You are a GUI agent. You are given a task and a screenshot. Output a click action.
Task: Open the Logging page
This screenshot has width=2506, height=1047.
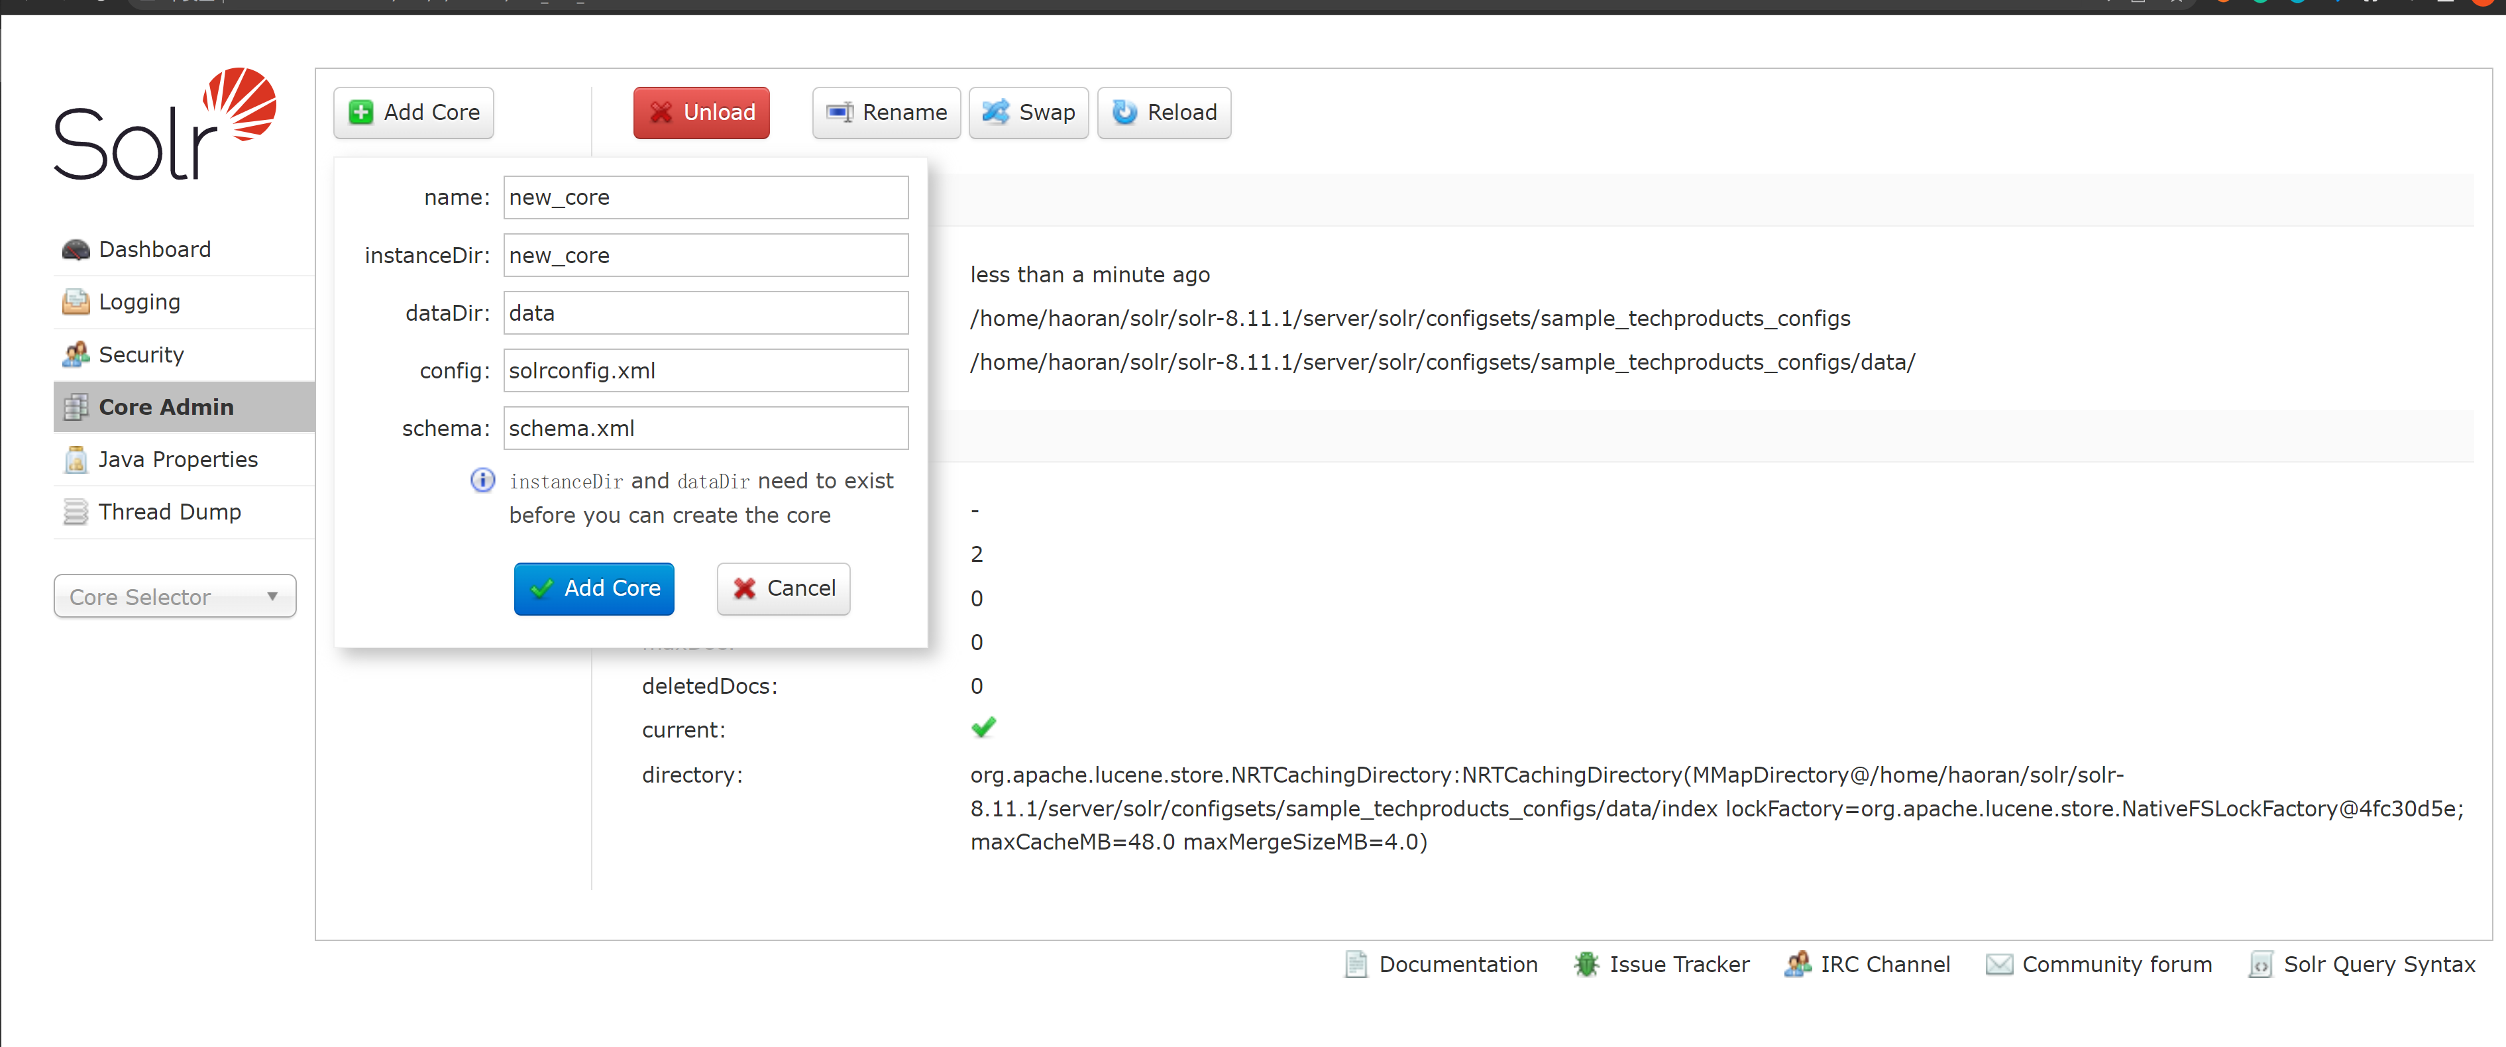(139, 302)
